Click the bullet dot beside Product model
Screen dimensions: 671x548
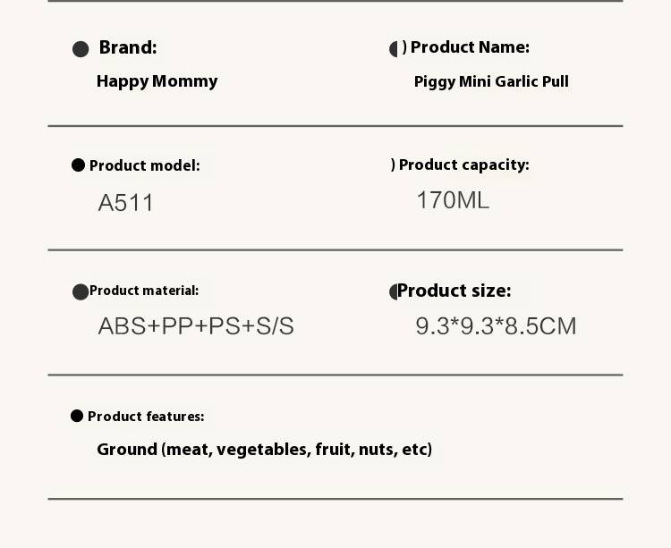78,165
